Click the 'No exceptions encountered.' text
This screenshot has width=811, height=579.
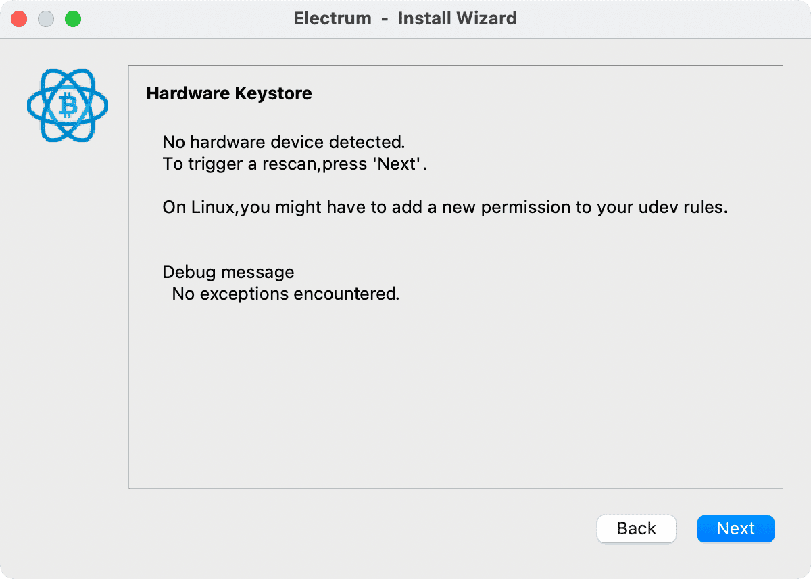(286, 294)
